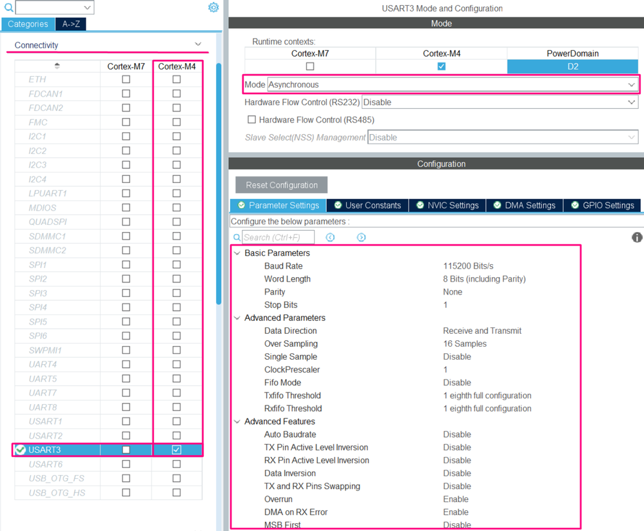The width and height of the screenshot is (644, 531).
Task: Click the peripheral list vertical scrollbar
Action: tap(219, 184)
